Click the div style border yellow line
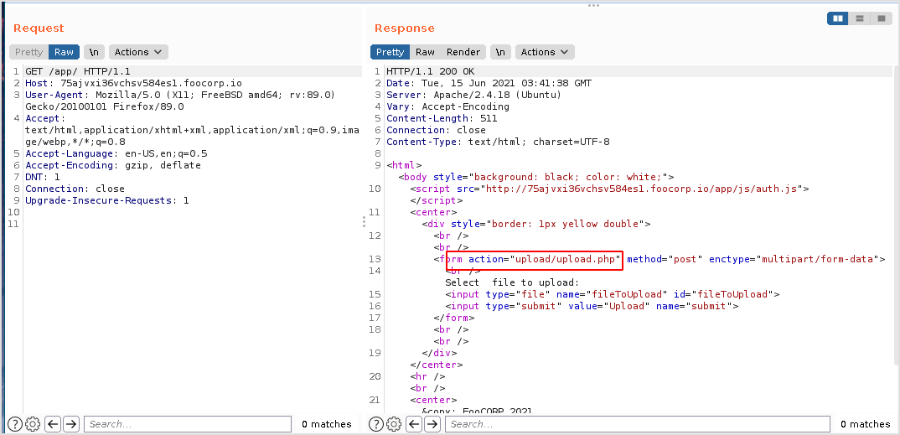The image size is (900, 435). click(x=536, y=224)
